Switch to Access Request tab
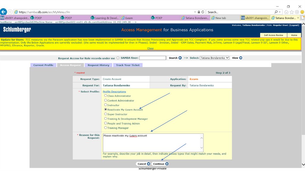This screenshot has width=305, height=171. 70,65
